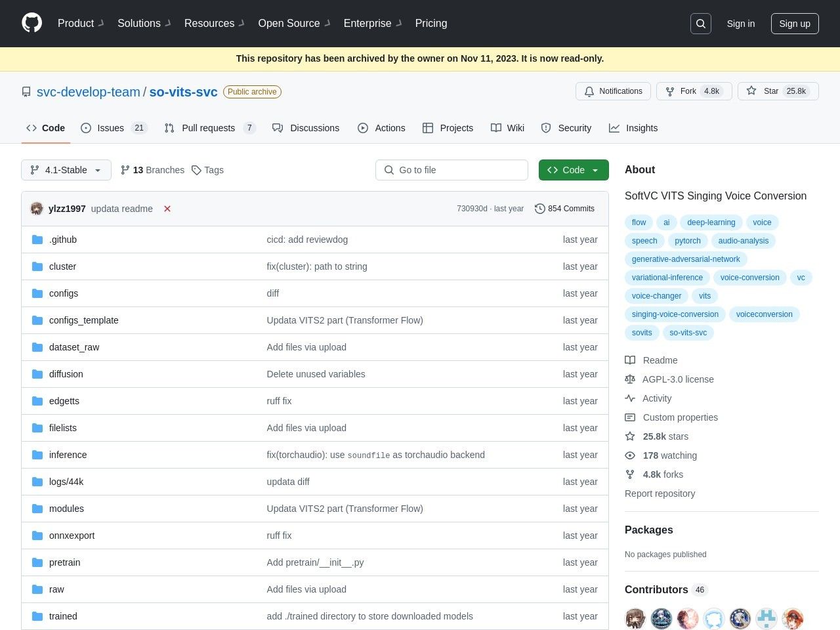Screen dimensions: 840x630
Task: Expand the Solutions menu
Action: click(144, 23)
